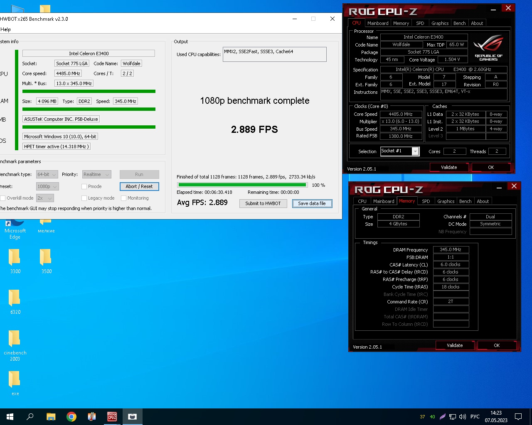Open Bench tab in top CPU-Z

pyautogui.click(x=459, y=23)
